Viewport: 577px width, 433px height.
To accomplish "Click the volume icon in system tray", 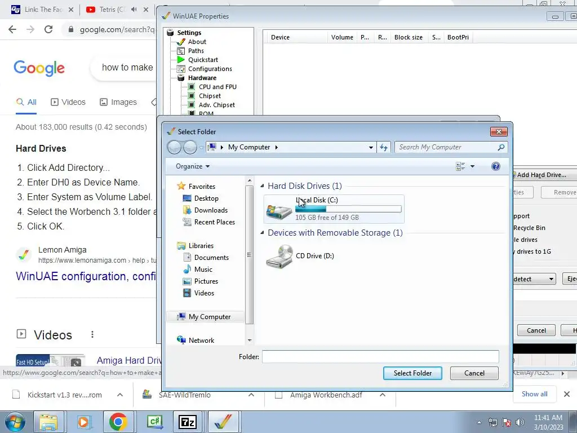I will pos(520,422).
